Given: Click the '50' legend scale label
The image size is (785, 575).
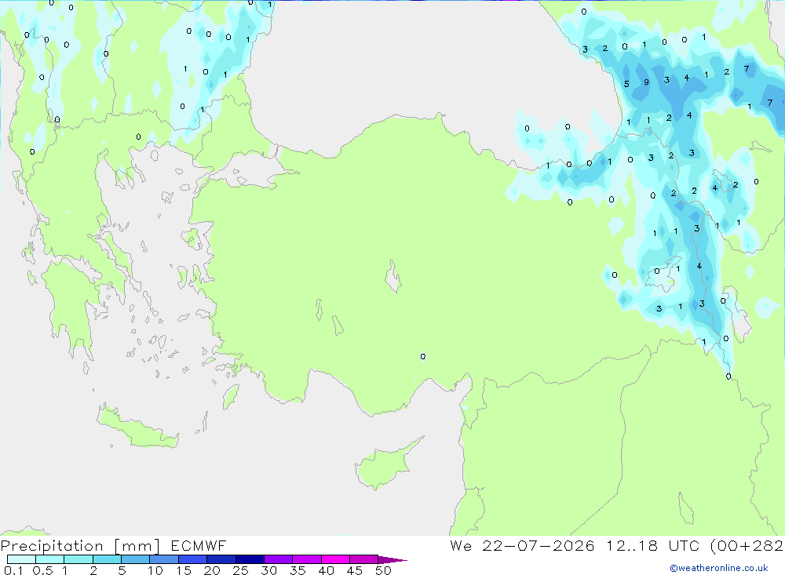Looking at the screenshot, I should pos(383,570).
